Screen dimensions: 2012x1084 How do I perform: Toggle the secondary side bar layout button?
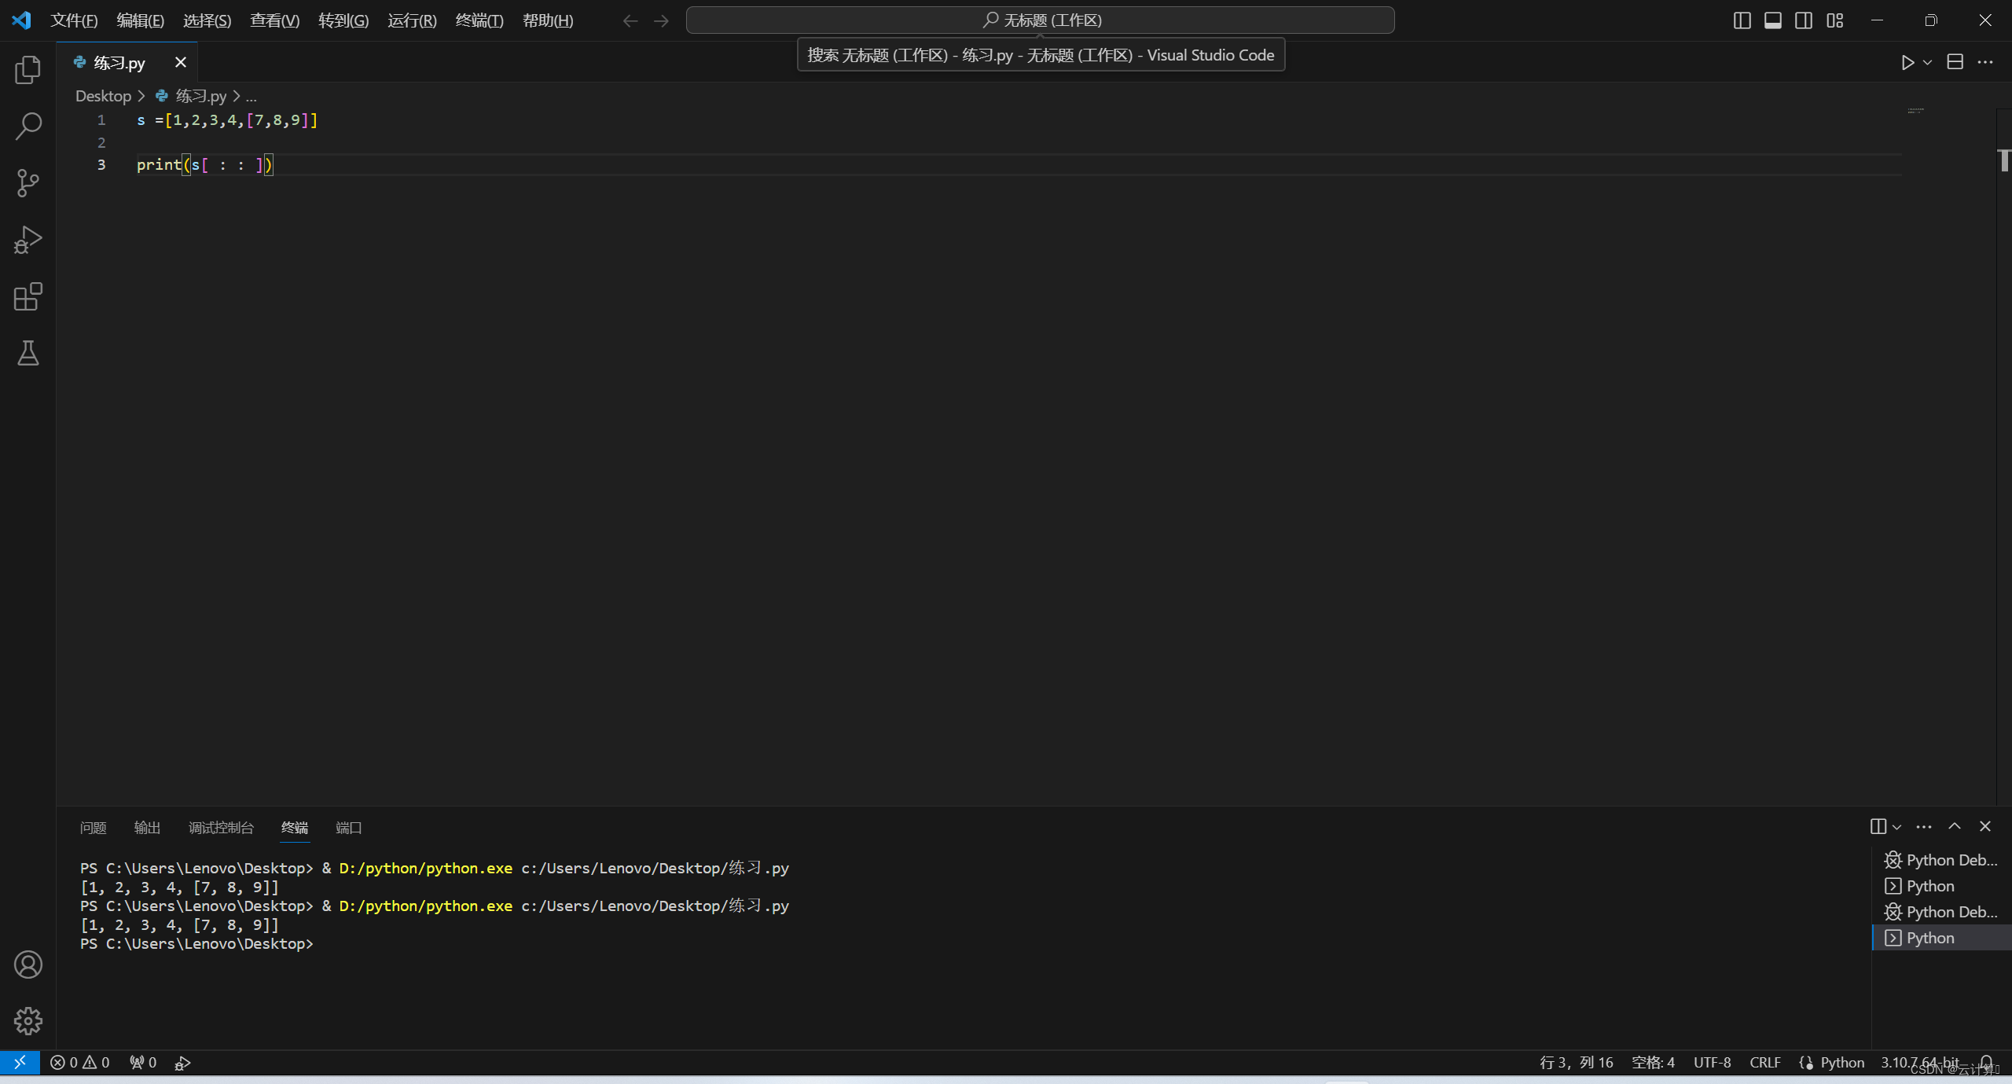pos(1804,20)
